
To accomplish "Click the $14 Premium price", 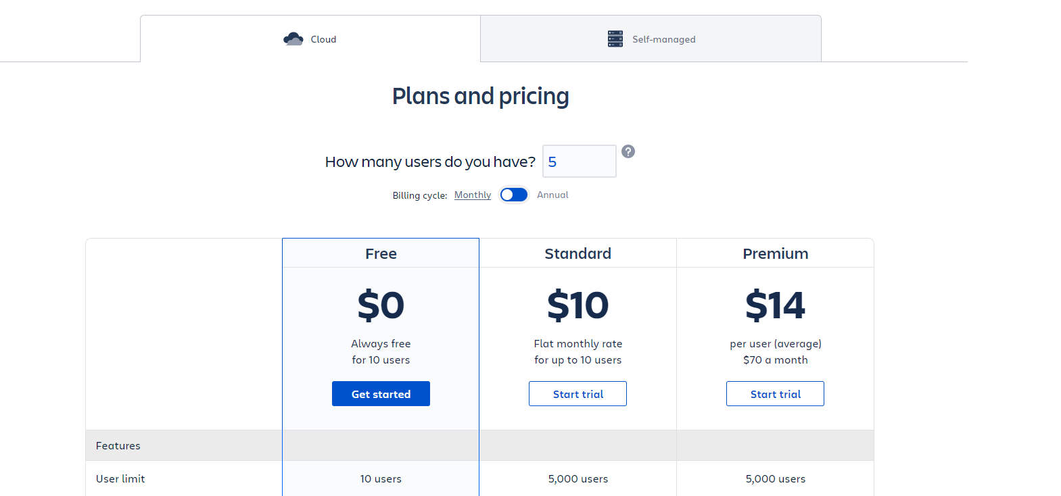I will pos(775,305).
